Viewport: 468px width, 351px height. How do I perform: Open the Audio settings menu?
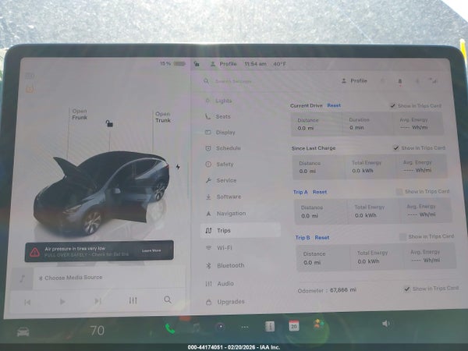click(220, 284)
